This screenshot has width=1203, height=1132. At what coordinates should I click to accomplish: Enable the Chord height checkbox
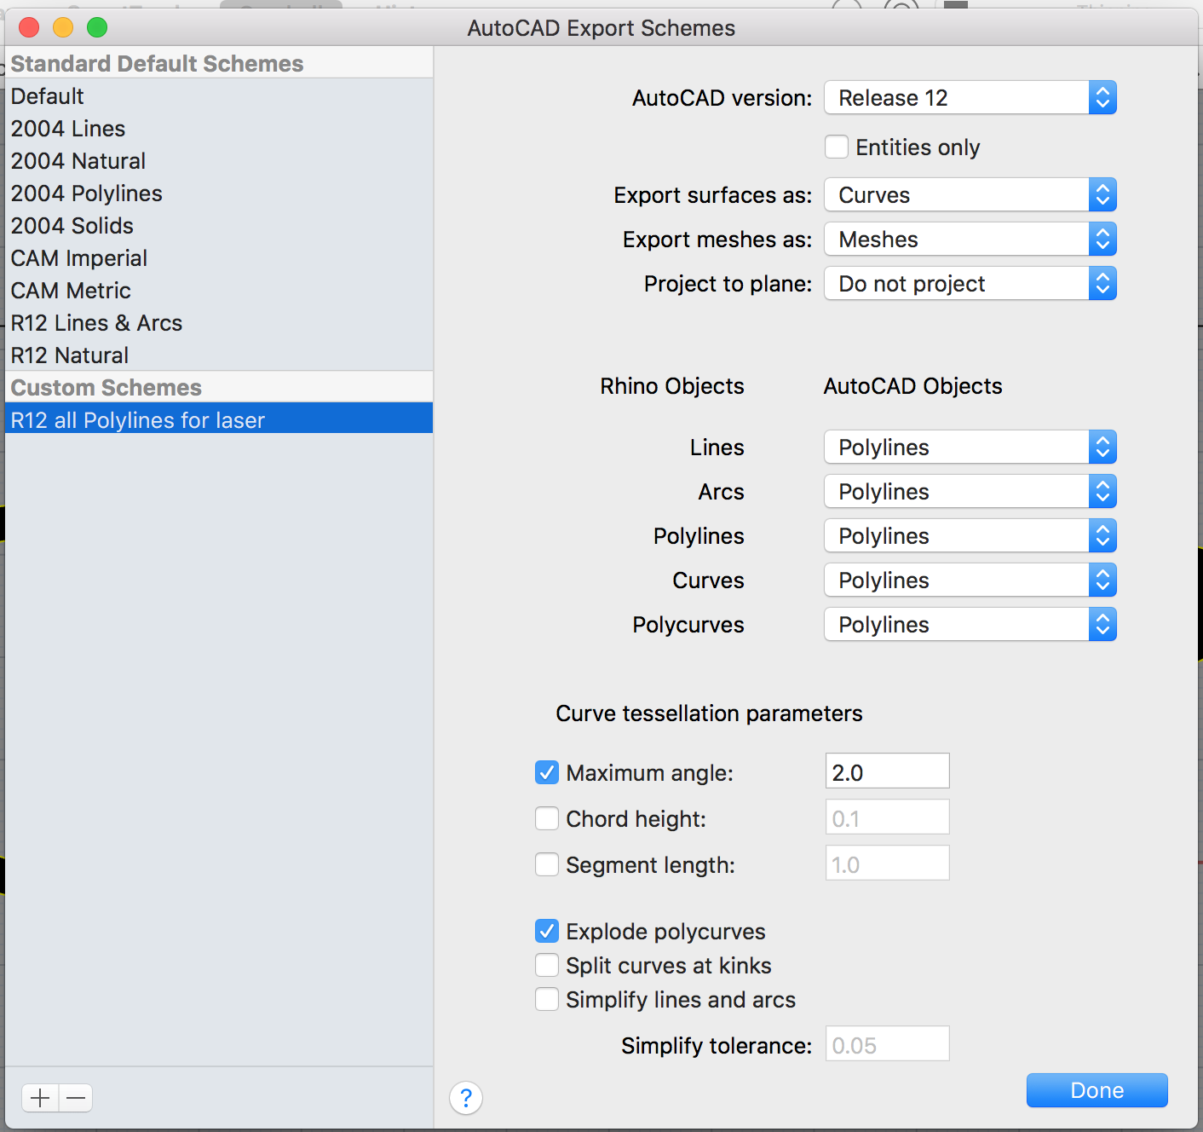(547, 818)
